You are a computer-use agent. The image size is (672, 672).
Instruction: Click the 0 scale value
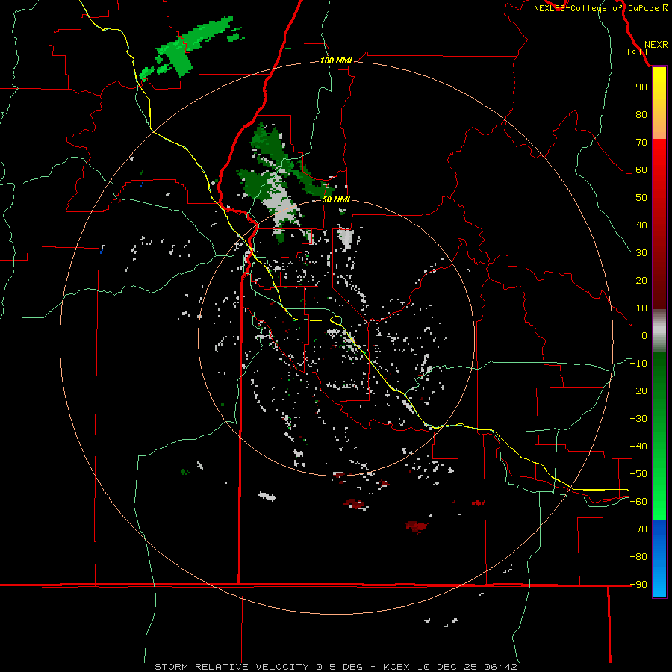(x=644, y=336)
